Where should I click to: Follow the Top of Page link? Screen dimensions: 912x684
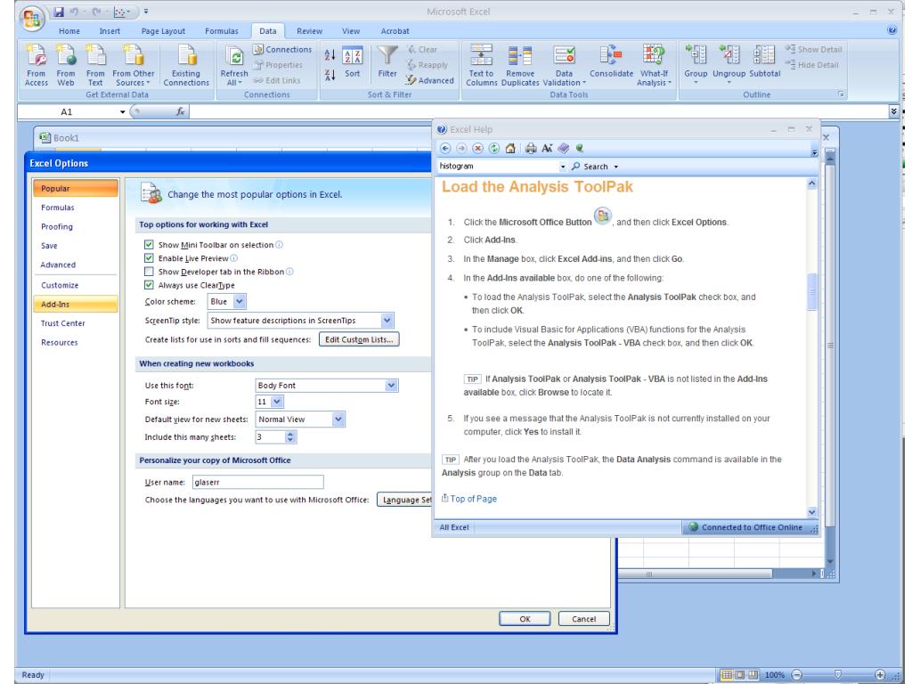[x=474, y=499]
